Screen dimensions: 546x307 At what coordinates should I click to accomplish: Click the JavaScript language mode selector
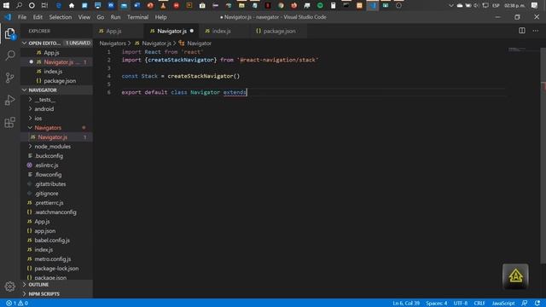tap(503, 304)
